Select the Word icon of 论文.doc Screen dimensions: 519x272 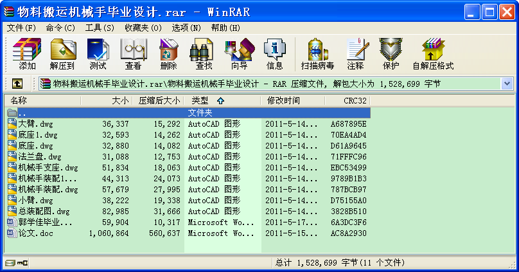pos(12,233)
